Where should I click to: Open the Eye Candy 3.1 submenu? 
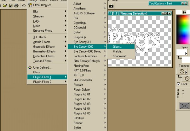click(87, 42)
